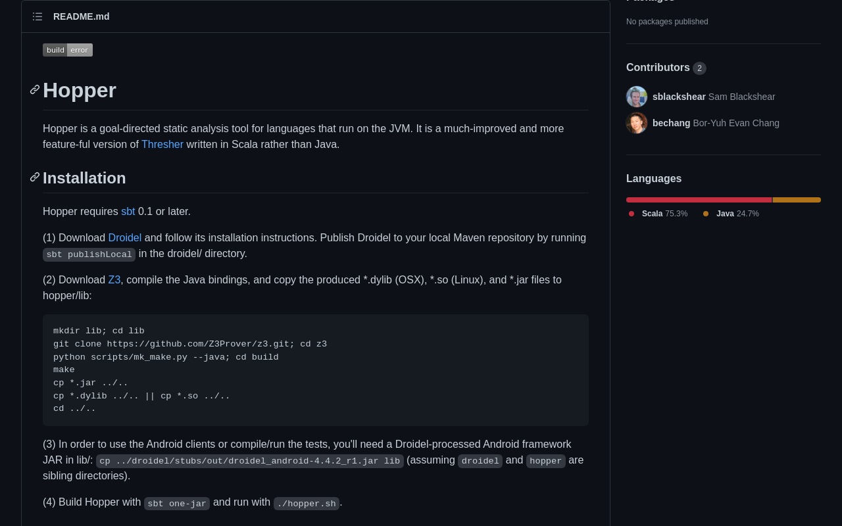Open bechang's avatar image
This screenshot has width=842, height=526.
click(x=637, y=123)
